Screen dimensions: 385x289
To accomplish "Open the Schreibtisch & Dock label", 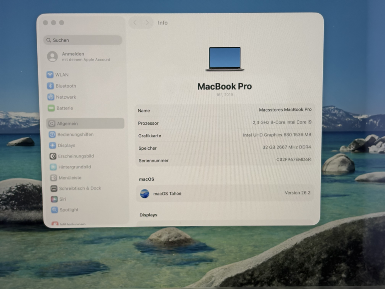I will click(80, 188).
